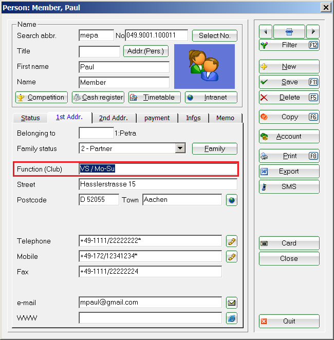Image resolution: width=334 pixels, height=340 pixels.
Task: Send an SMS to this person
Action: (x=289, y=187)
